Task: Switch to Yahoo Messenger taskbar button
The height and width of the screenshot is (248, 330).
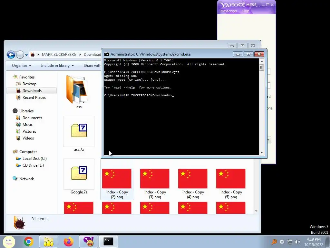Action: pos(89,242)
